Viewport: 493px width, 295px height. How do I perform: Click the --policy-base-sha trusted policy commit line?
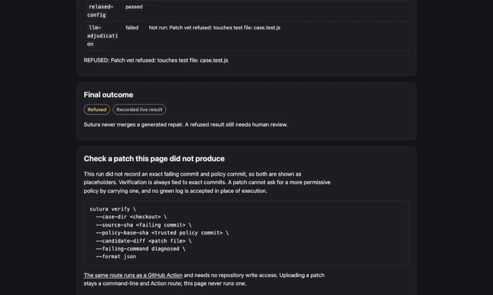(x=162, y=233)
